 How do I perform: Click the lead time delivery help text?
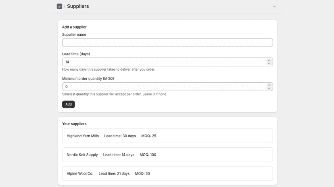click(109, 69)
